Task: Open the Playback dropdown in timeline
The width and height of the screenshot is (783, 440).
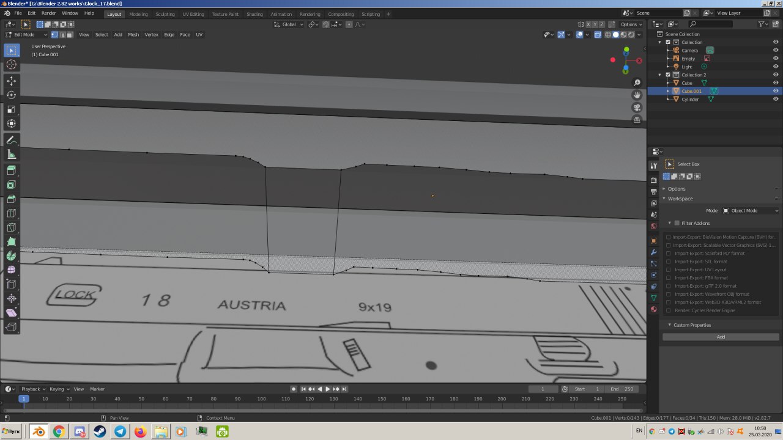Action: click(32, 389)
